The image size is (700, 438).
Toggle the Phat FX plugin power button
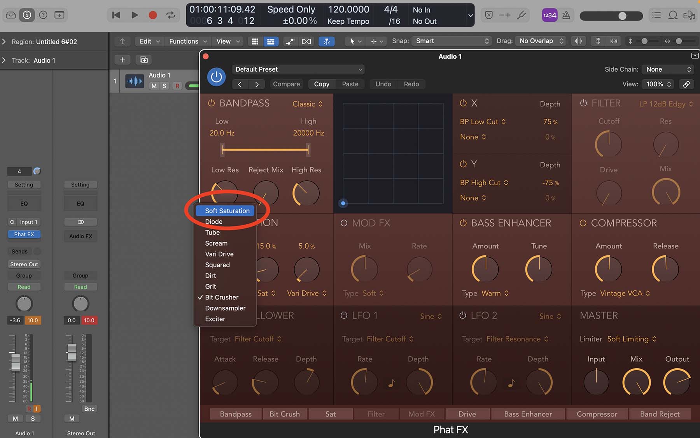pos(216,77)
